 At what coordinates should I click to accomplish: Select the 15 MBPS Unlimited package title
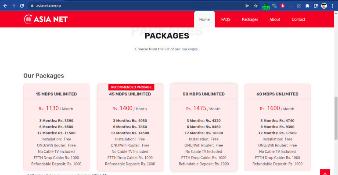[56, 94]
